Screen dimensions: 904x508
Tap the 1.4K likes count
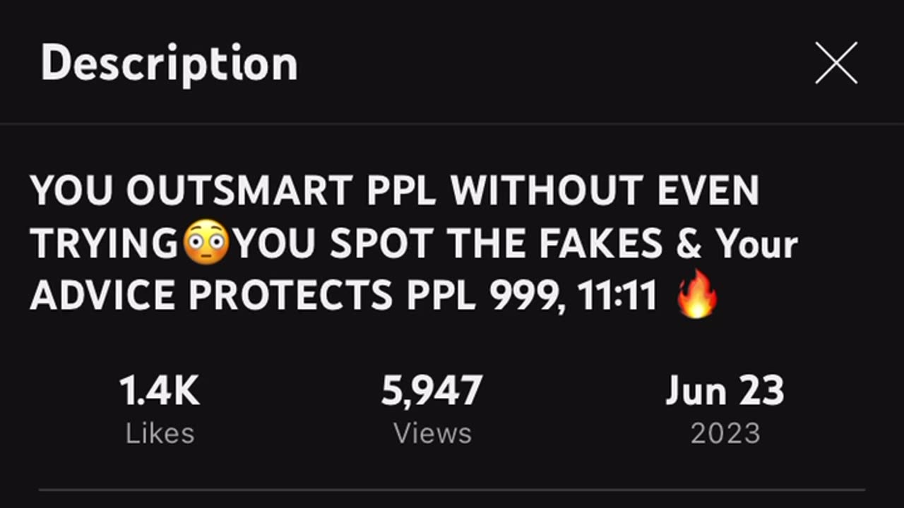click(x=160, y=391)
